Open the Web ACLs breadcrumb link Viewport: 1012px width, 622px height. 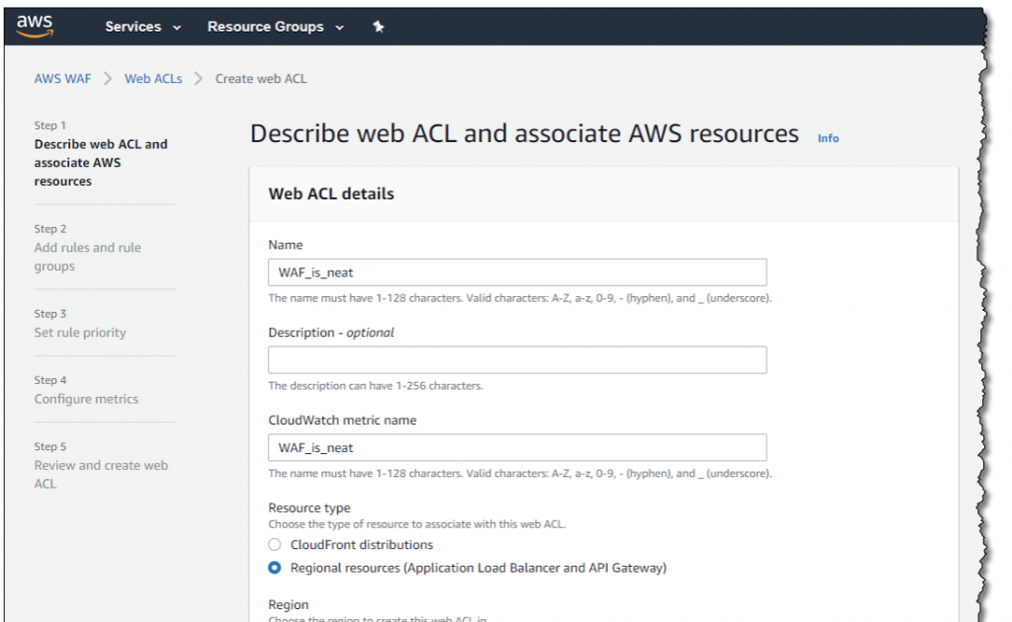click(153, 79)
